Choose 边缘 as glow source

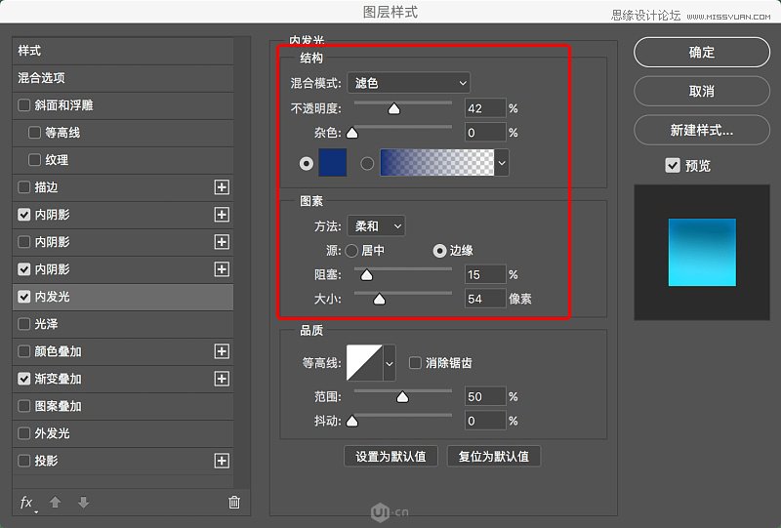[439, 251]
